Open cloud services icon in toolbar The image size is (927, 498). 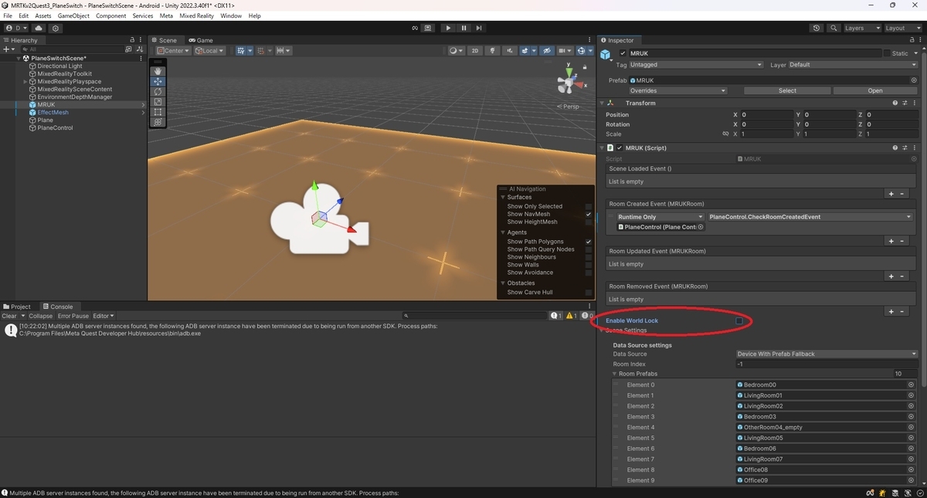(39, 28)
